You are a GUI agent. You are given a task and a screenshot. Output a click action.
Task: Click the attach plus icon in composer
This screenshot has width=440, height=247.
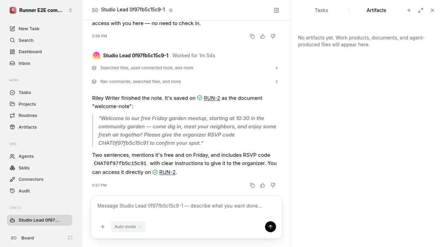pos(103,227)
